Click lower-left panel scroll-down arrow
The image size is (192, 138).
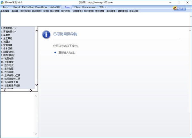click(x=36, y=134)
